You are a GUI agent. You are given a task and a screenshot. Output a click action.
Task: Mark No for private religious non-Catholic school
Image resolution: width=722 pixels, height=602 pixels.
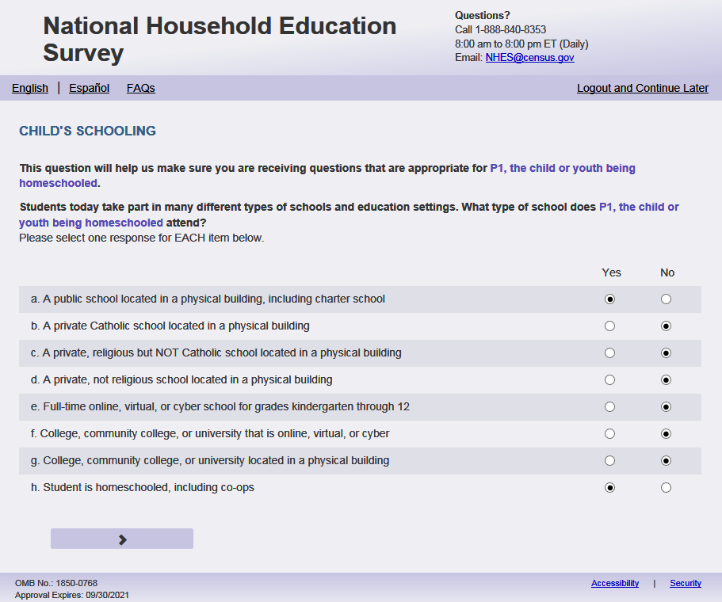coord(666,353)
